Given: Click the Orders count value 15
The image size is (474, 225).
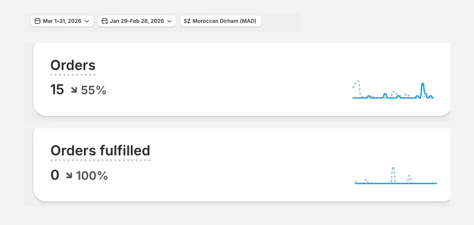Looking at the screenshot, I should coord(57,90).
